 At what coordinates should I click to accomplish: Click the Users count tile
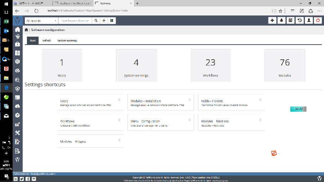coord(62,65)
